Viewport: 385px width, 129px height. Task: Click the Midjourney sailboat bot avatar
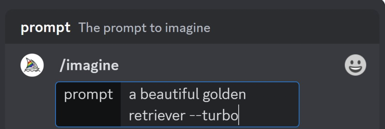32,65
